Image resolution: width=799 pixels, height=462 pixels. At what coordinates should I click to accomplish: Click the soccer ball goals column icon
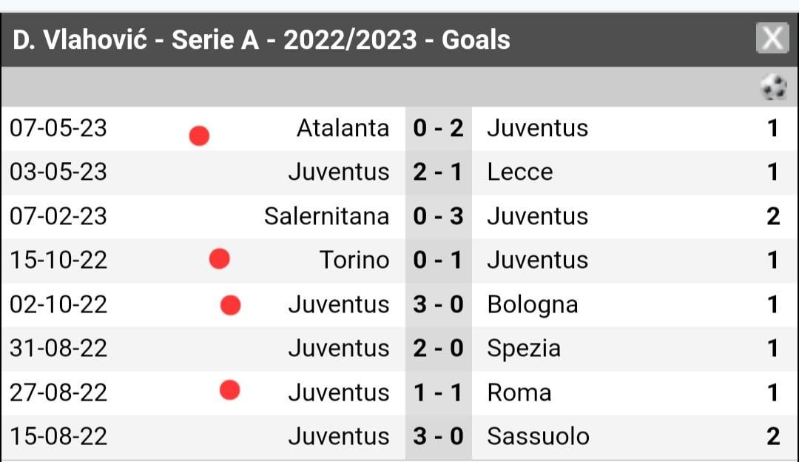pyautogui.click(x=774, y=87)
